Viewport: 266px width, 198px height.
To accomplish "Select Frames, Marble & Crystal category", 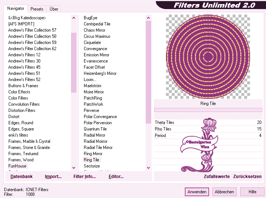I will tap(29, 141).
